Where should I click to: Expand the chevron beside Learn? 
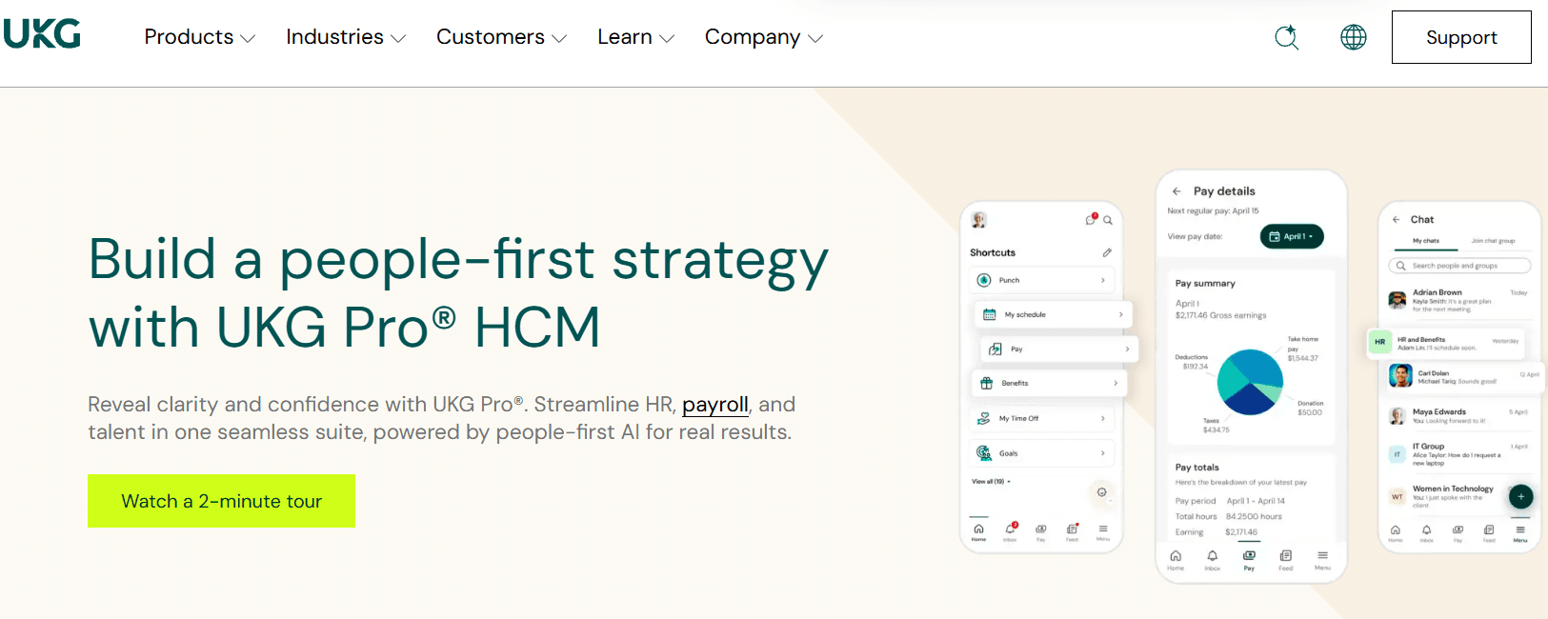667,39
